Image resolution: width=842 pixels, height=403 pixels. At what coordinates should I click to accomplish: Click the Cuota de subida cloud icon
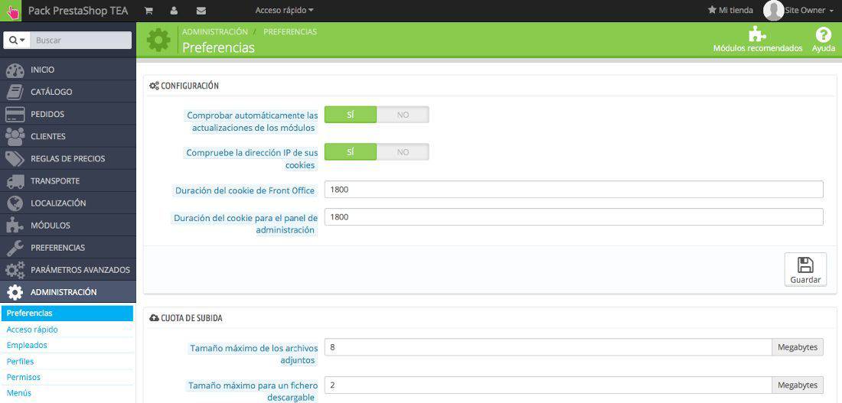[x=154, y=318]
